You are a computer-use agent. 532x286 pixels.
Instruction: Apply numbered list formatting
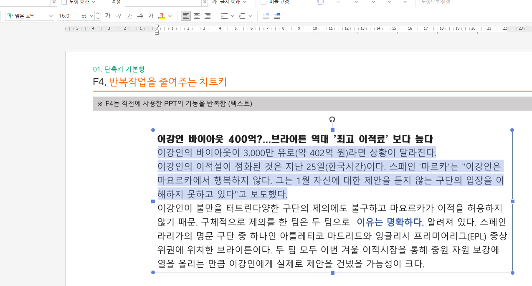click(242, 16)
